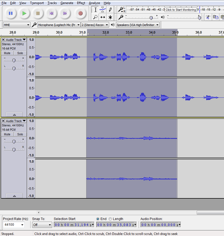Image resolution: width=224 pixels, height=236 pixels.
Task: Click the Cut scissors icon in the edit toolbar
Action: coord(208,17)
